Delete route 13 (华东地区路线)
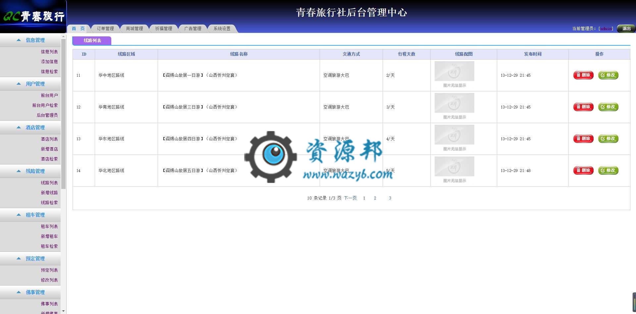 tap(583, 139)
